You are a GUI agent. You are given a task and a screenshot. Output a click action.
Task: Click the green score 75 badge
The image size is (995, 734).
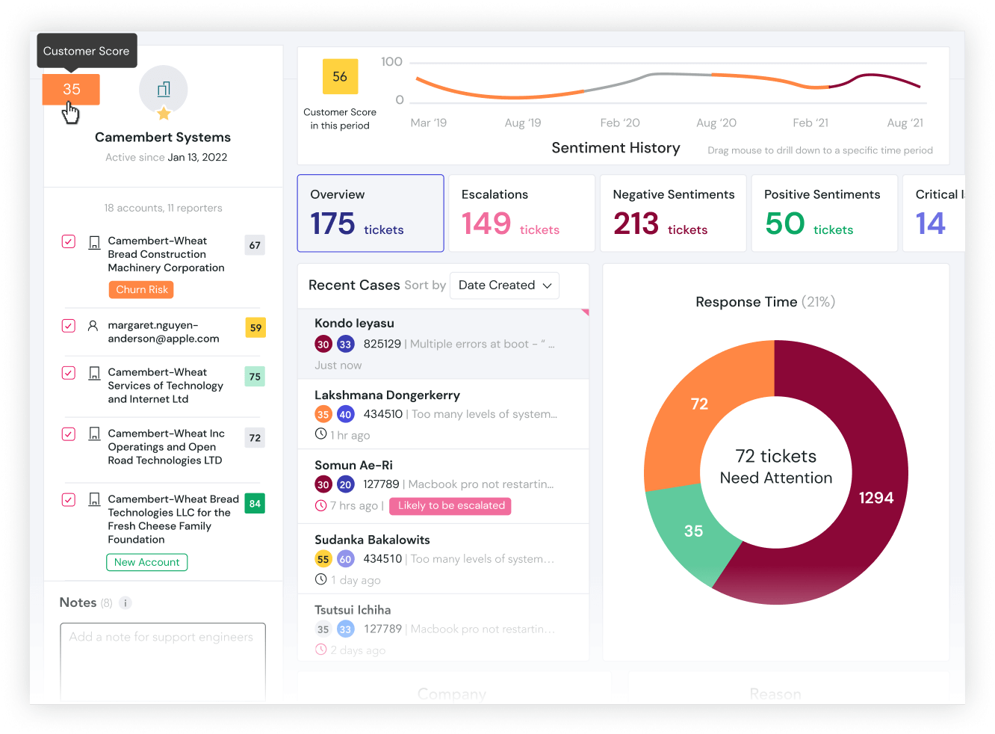(255, 377)
